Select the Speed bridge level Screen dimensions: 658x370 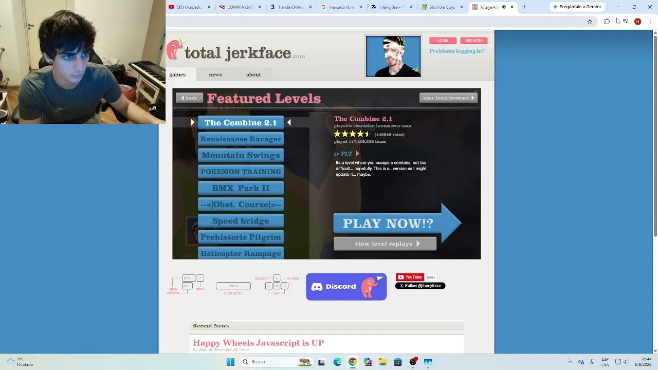pyautogui.click(x=241, y=221)
